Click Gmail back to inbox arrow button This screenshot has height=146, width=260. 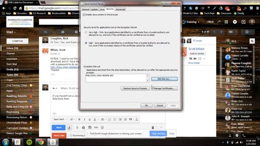click(46, 32)
